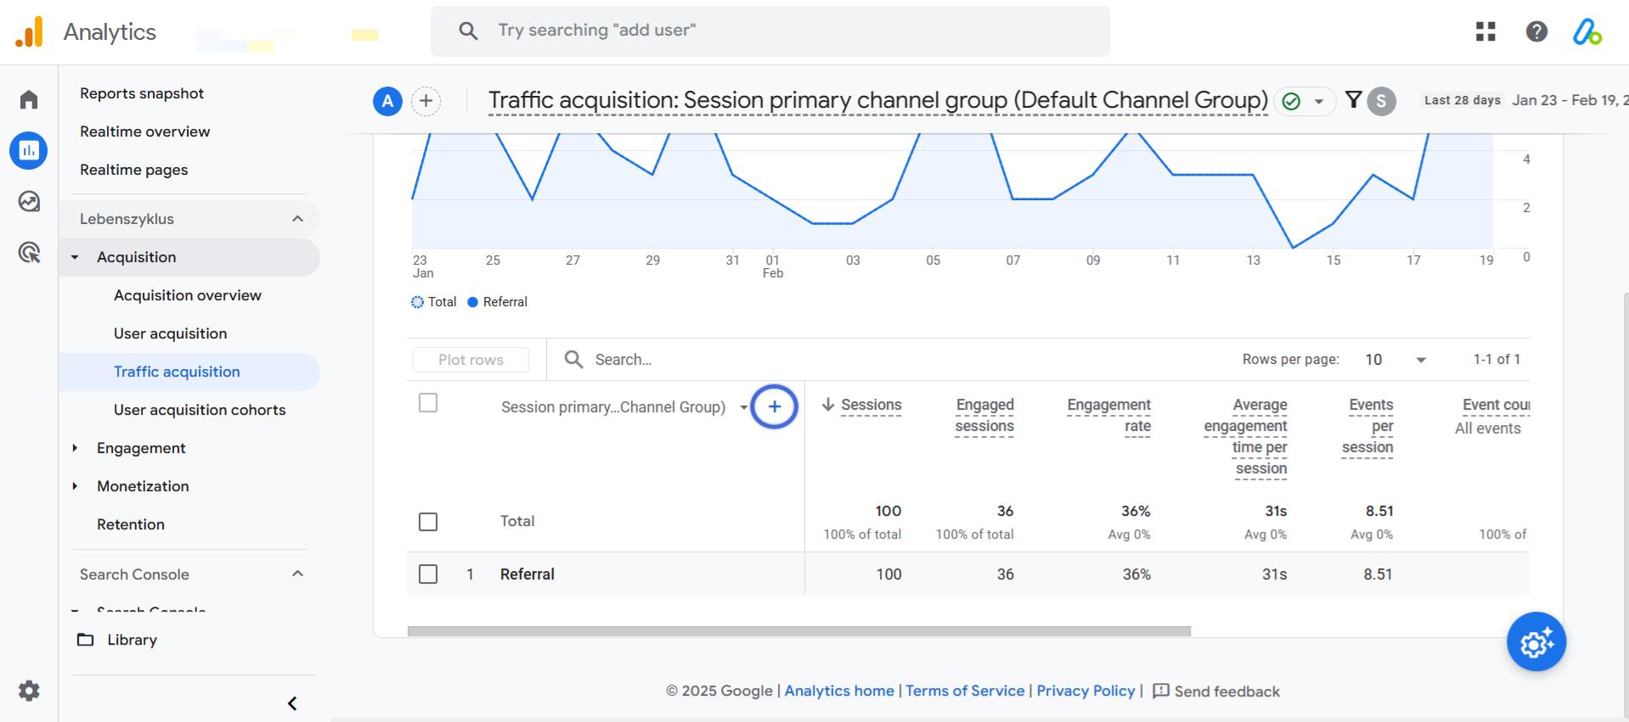Toggle the header select-all checkbox
This screenshot has height=722, width=1629.
point(428,403)
